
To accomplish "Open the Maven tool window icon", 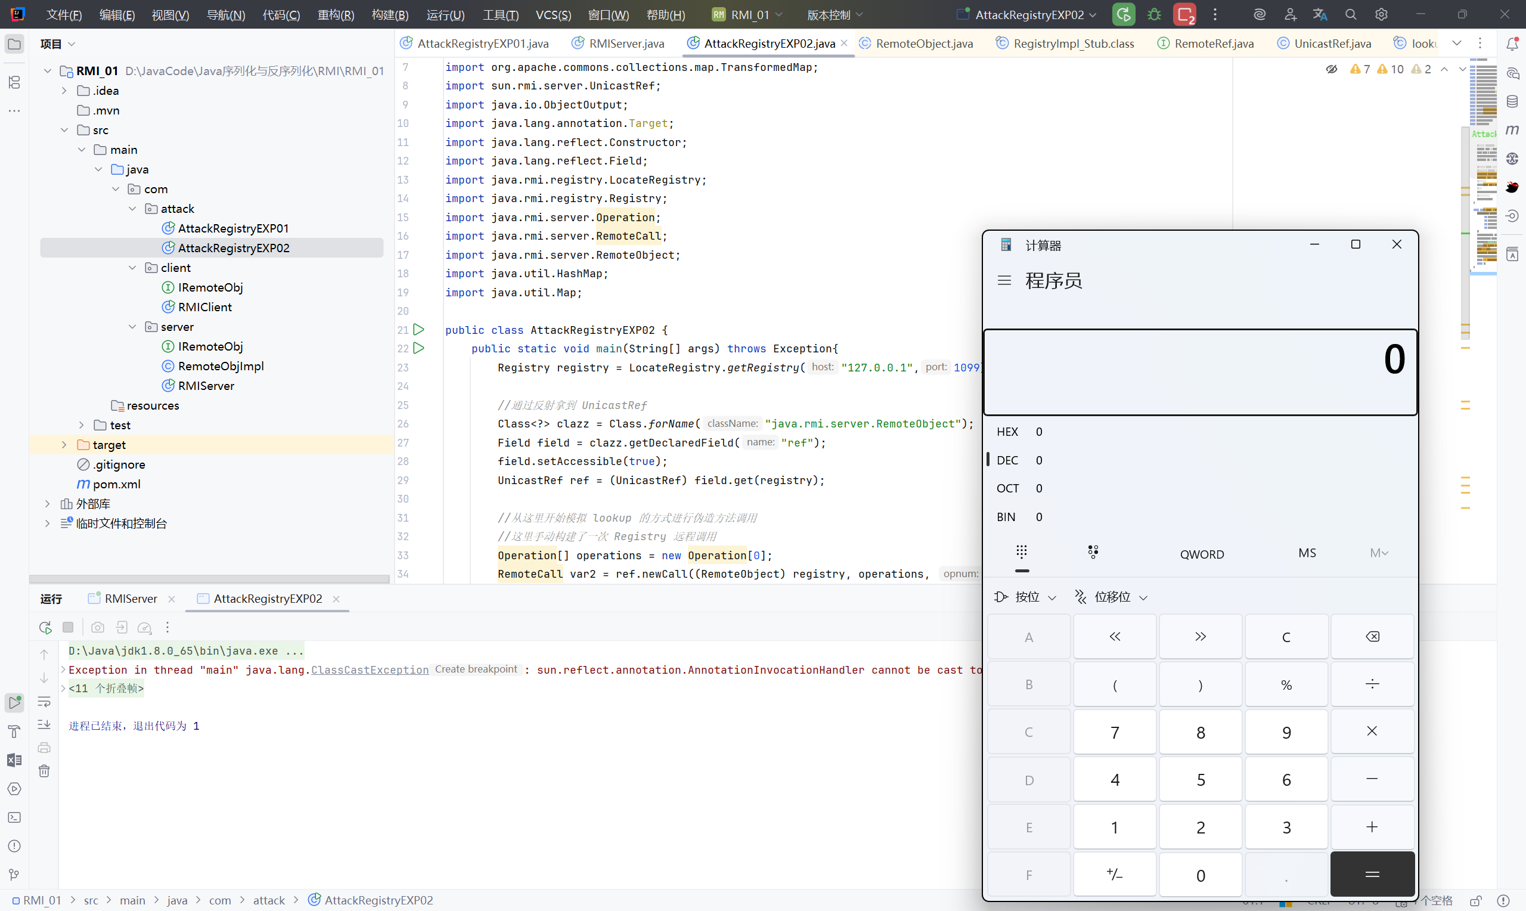I will click(x=1512, y=129).
